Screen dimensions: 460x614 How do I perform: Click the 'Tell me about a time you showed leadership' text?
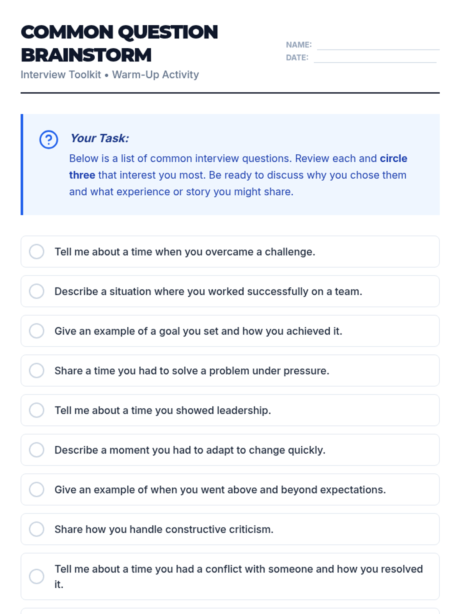(x=163, y=410)
